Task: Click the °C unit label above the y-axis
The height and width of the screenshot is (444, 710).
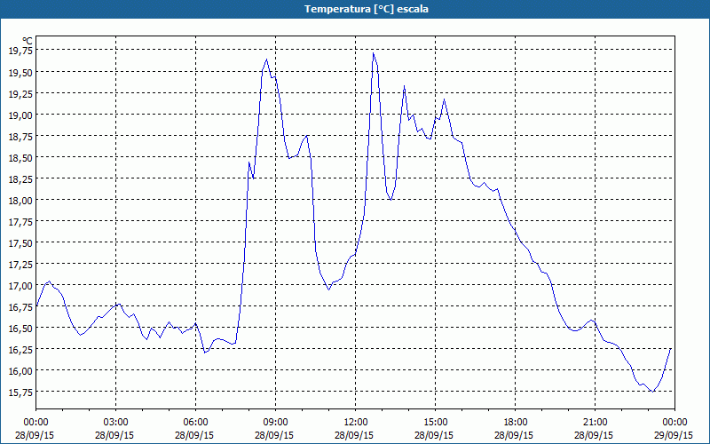Action: point(28,41)
